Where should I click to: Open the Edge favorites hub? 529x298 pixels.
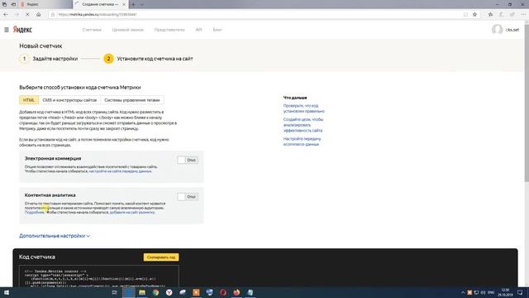click(490, 15)
